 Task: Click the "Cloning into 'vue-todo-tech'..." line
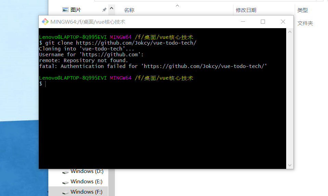86,49
